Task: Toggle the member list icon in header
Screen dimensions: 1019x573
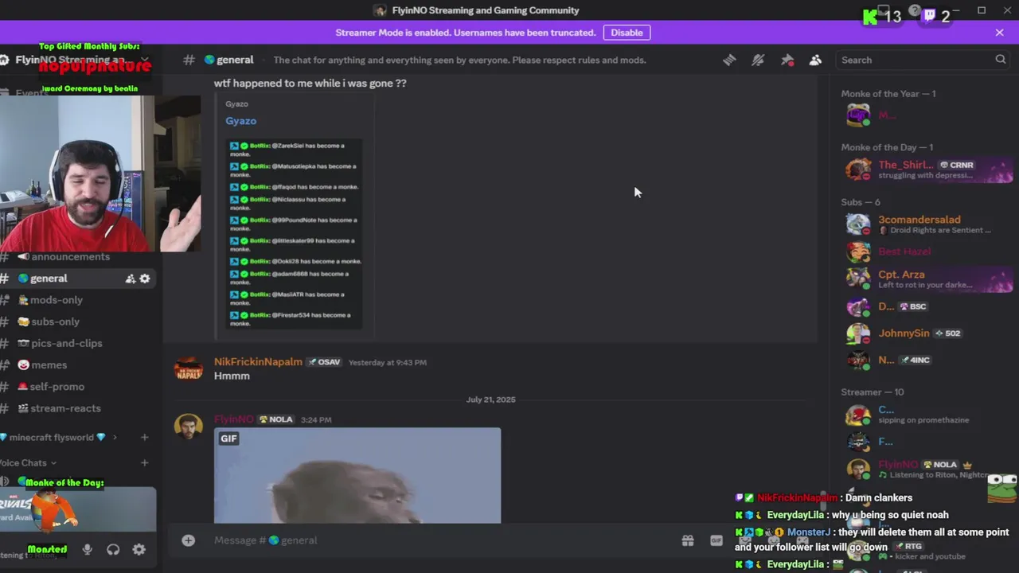Action: [x=815, y=60]
